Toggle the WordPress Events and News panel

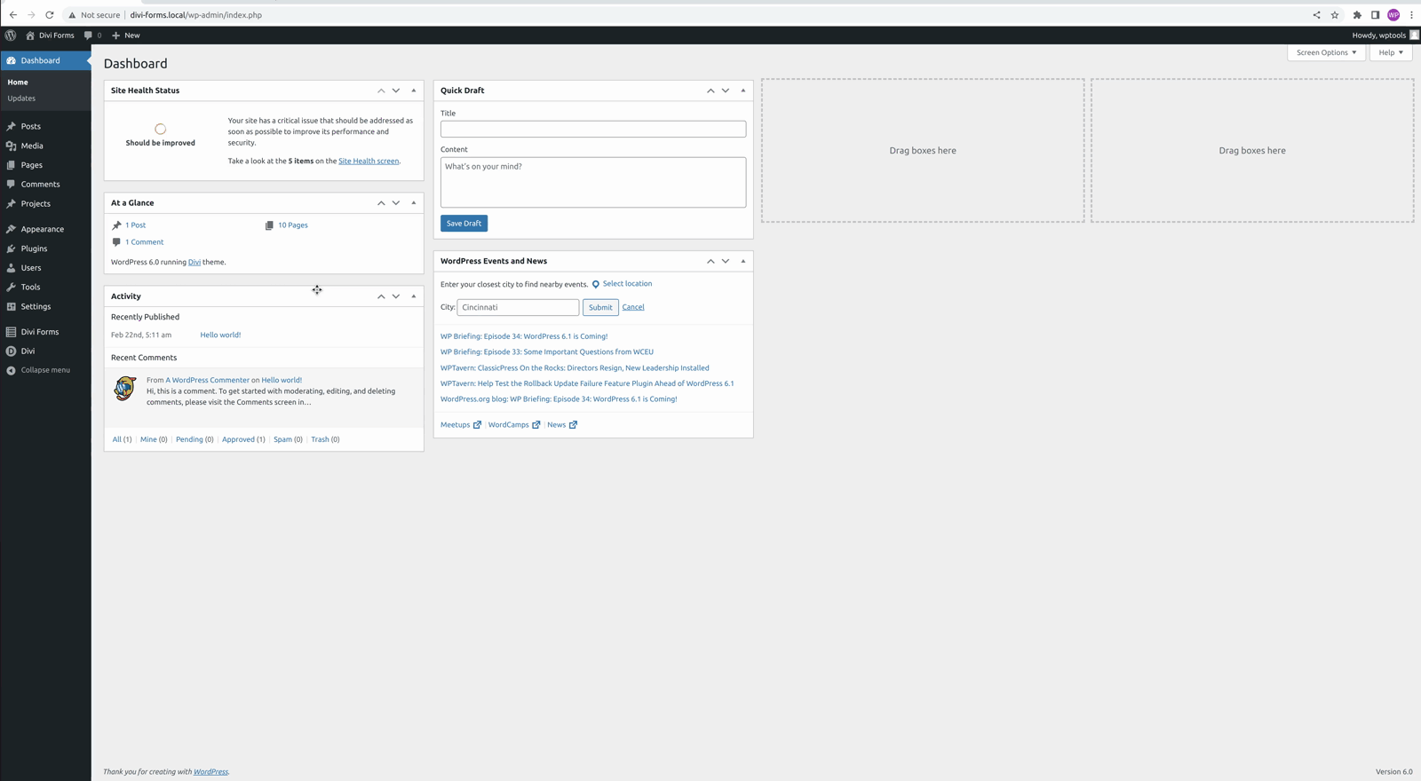tap(743, 261)
